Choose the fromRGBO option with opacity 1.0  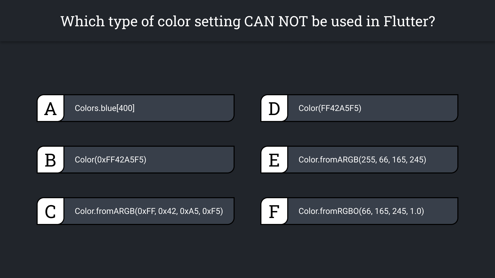pyautogui.click(x=361, y=211)
